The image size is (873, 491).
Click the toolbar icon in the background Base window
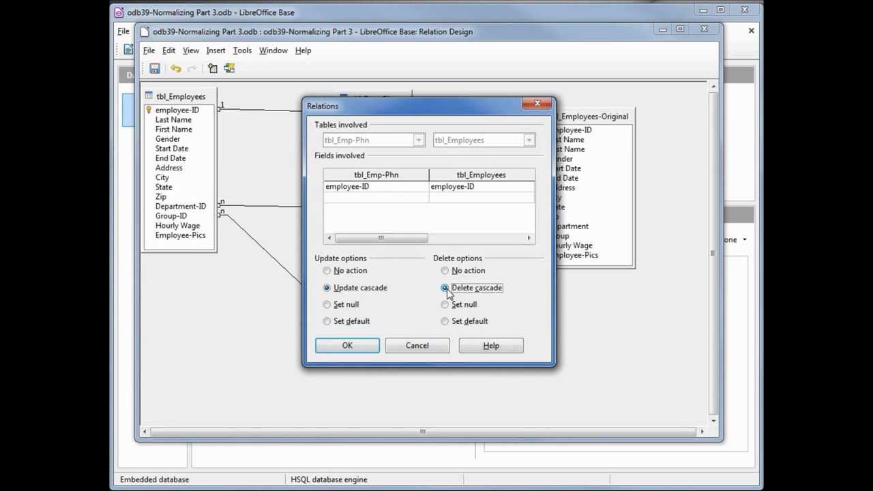click(x=128, y=49)
